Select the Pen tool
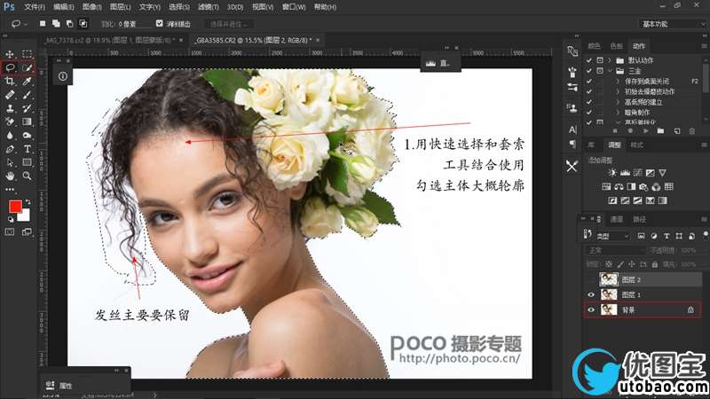 (10, 149)
